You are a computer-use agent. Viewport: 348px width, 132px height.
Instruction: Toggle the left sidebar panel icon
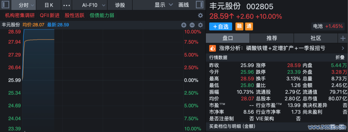click(x=6, y=5)
